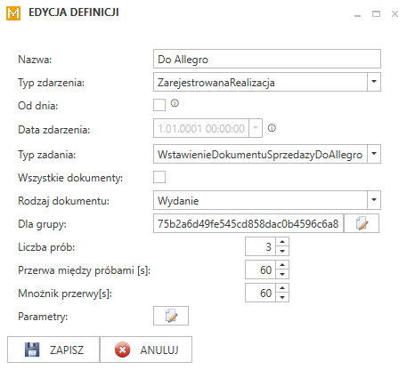Enable the Od dnia checkbox
415x386 pixels.
pos(159,105)
